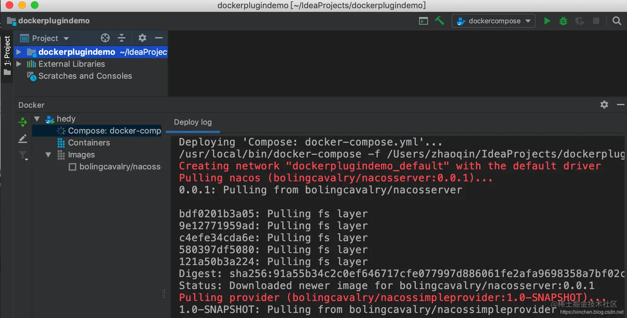
Task: Click the Search Everywhere magnifier icon
Action: 616,21
